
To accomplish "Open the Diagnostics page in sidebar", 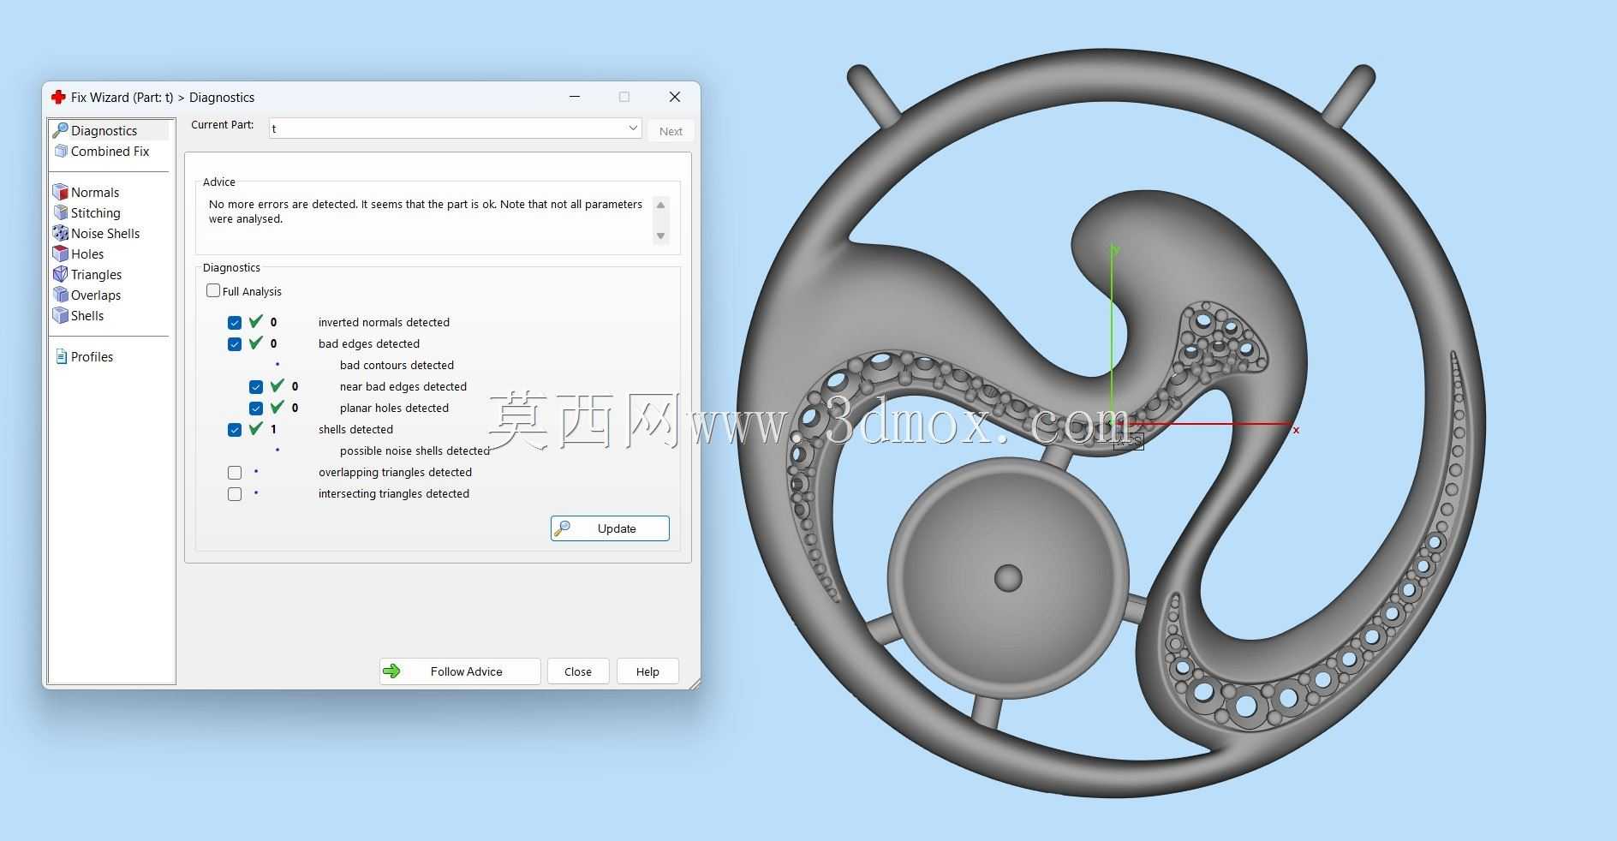I will tap(104, 130).
